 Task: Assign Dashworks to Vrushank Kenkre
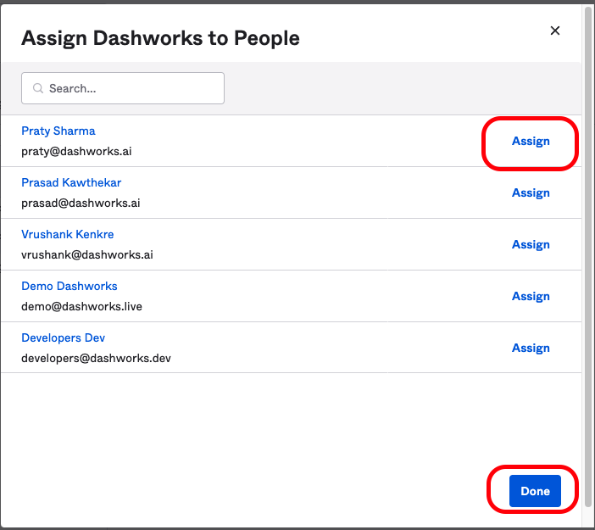tap(531, 245)
